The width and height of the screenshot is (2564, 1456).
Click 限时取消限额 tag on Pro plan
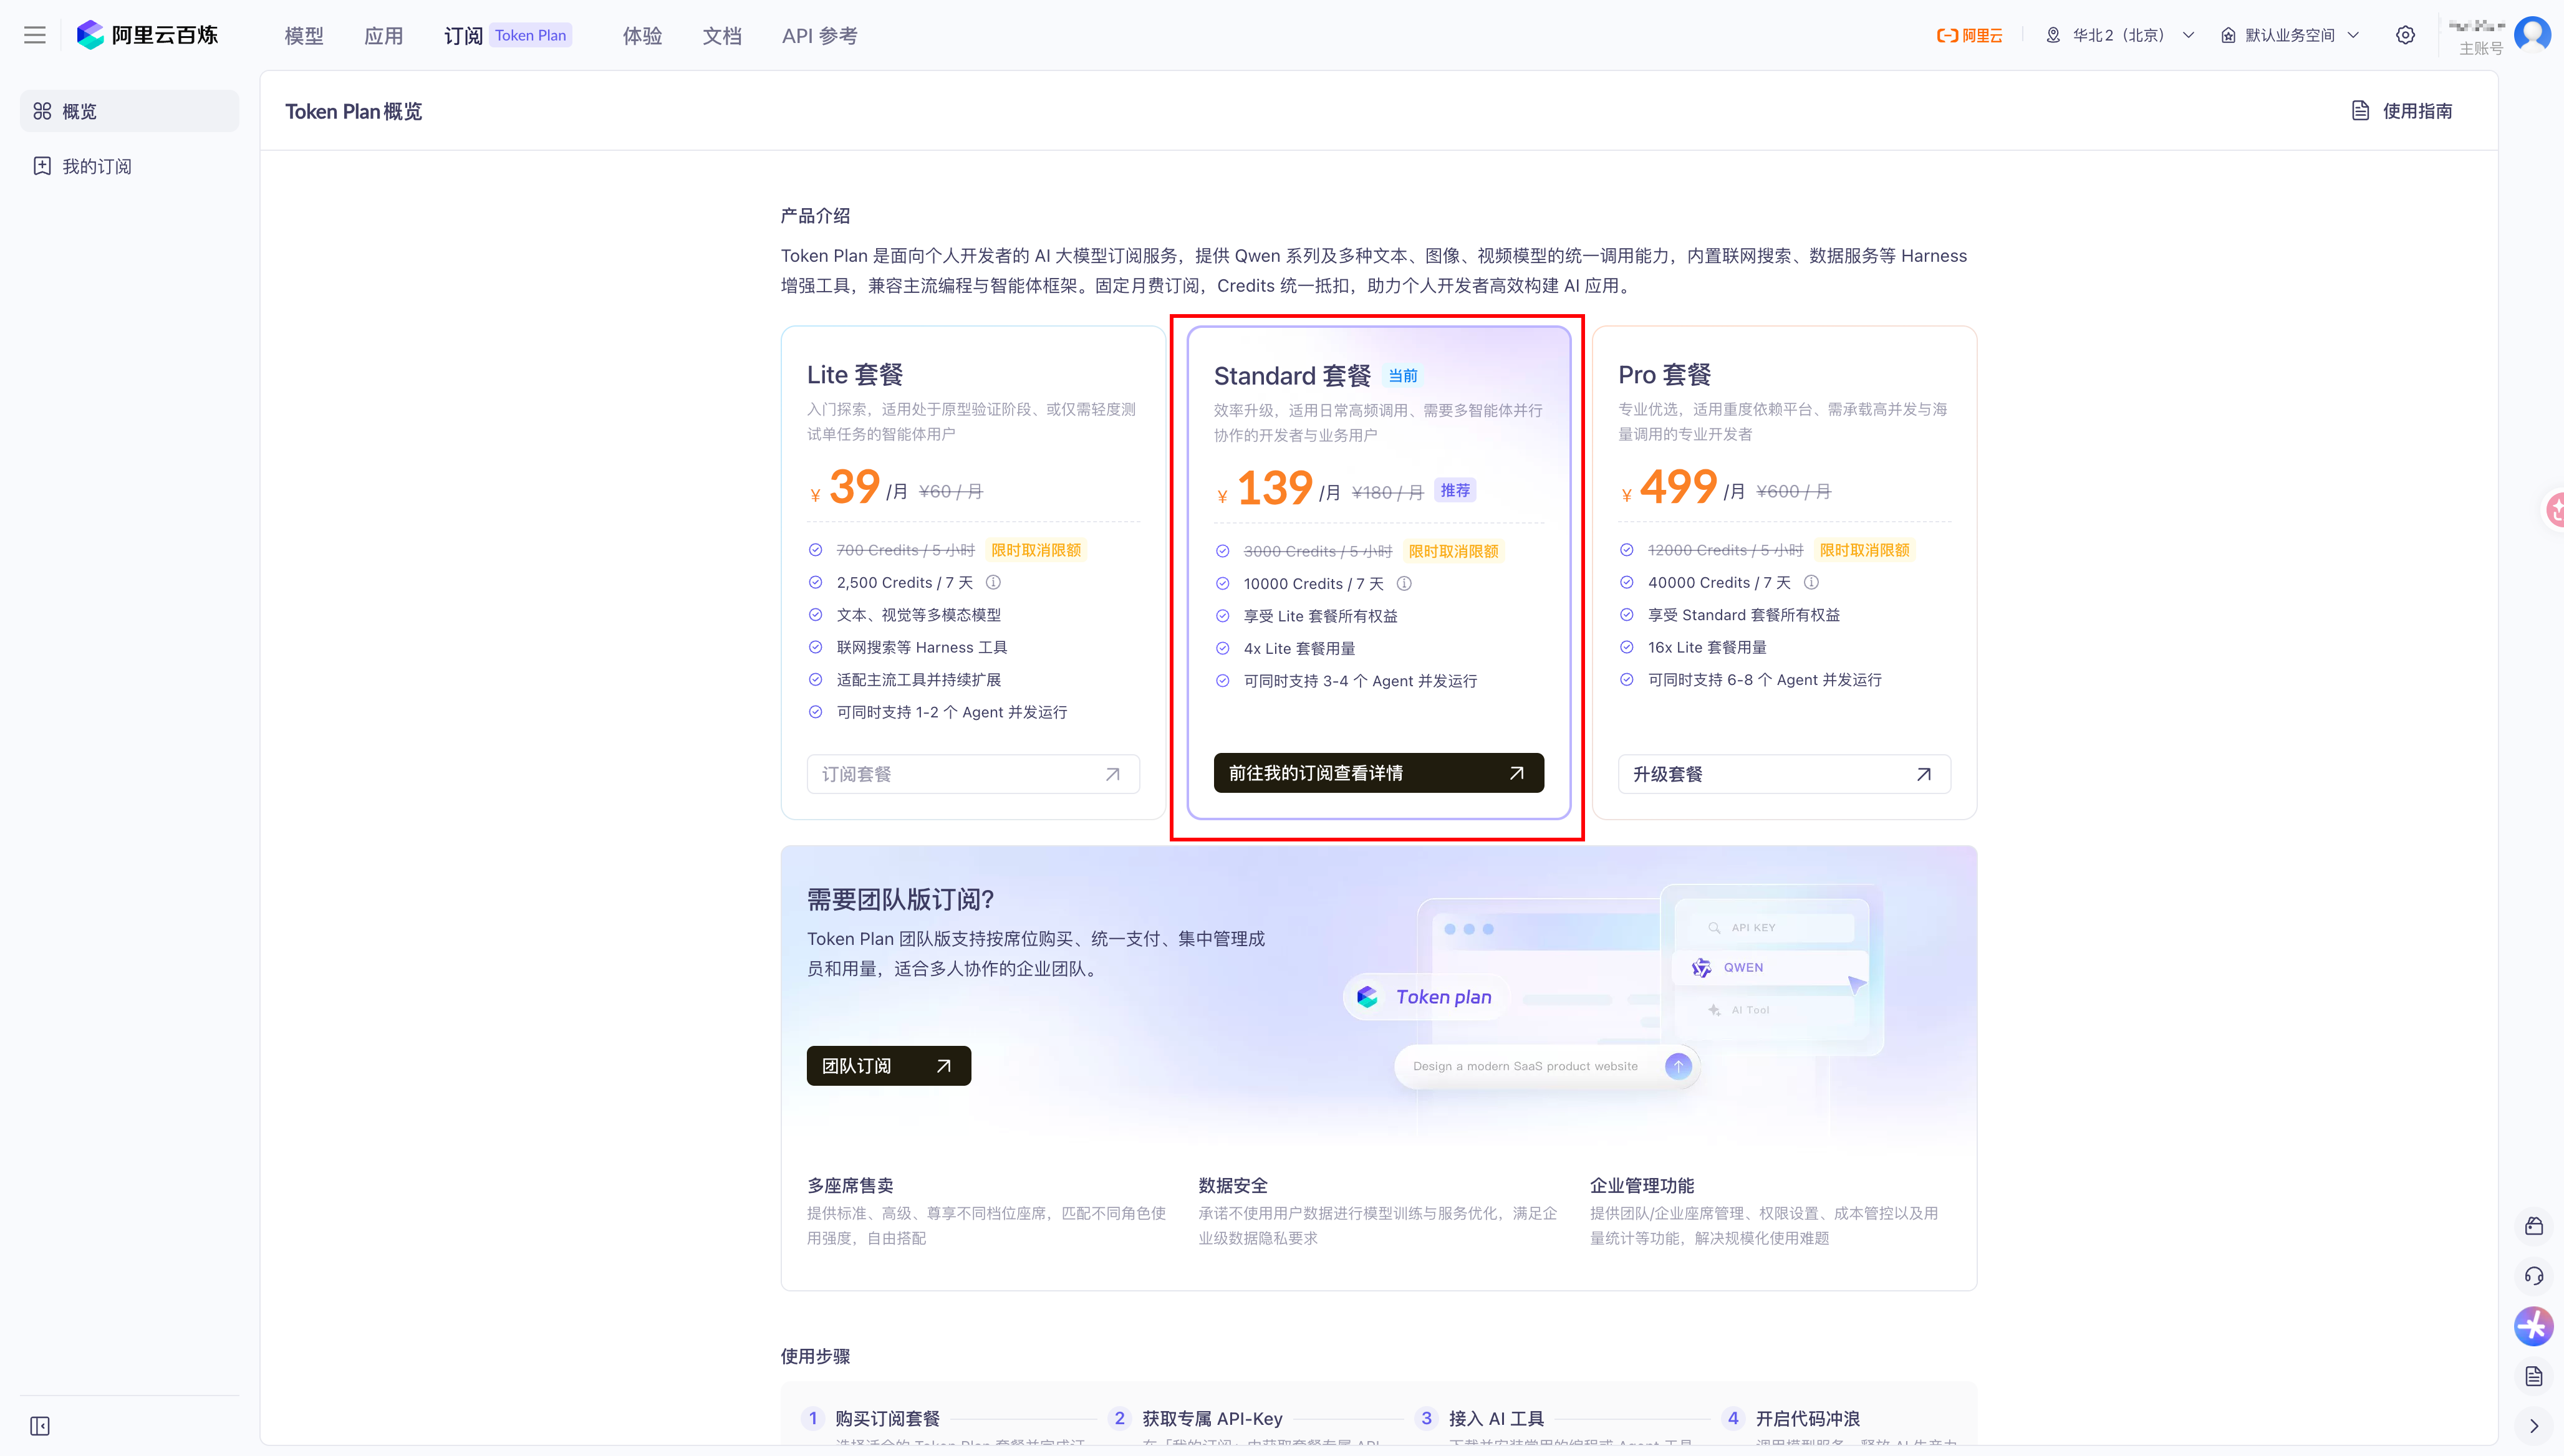coord(1864,550)
